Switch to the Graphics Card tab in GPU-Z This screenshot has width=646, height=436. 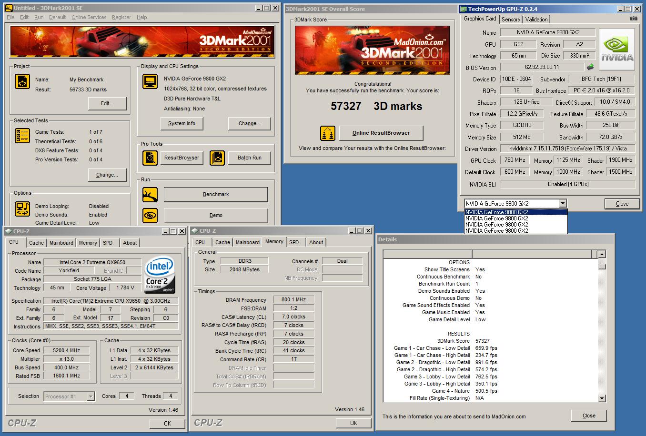click(480, 19)
